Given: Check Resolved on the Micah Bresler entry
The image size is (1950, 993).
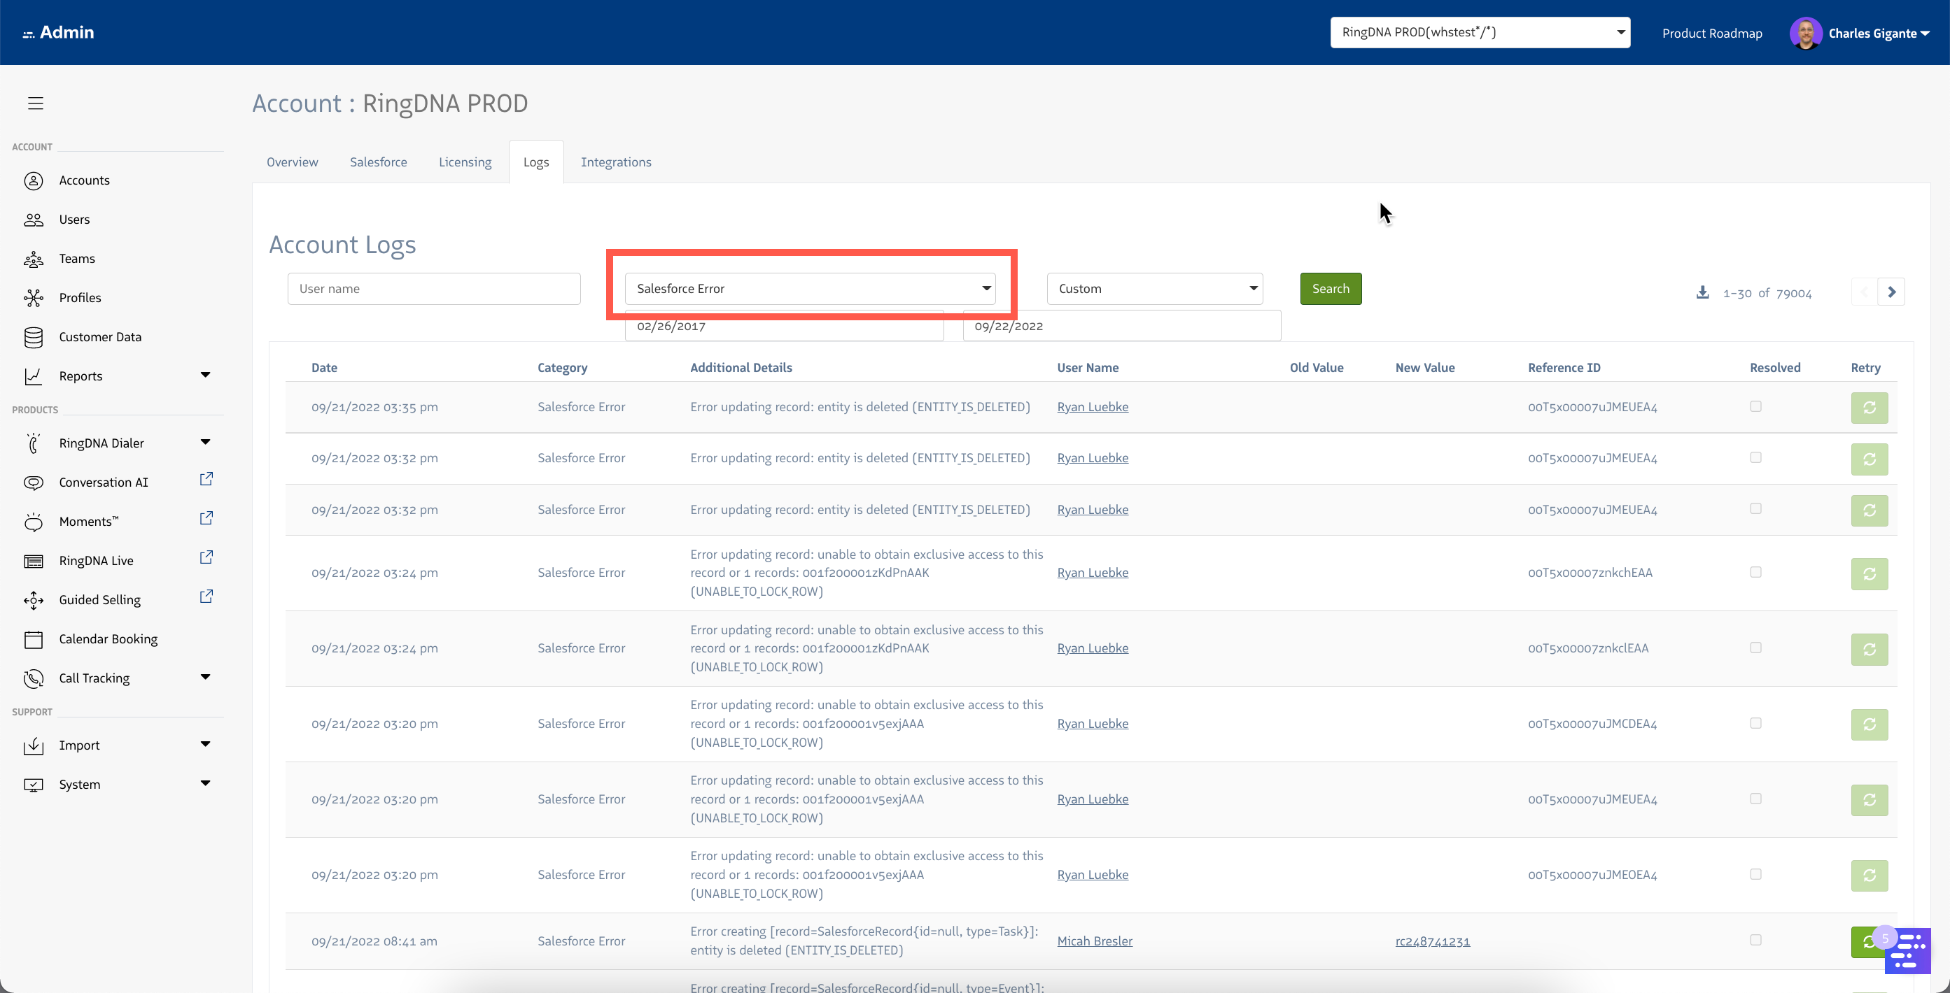Looking at the screenshot, I should (1755, 941).
